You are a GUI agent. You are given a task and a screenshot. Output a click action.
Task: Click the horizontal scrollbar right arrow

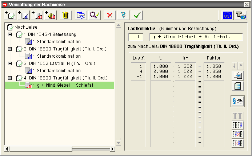coord(112,149)
